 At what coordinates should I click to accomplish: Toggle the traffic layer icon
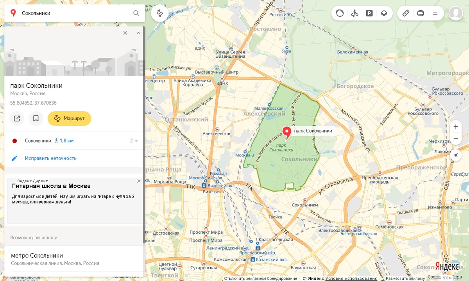coord(340,13)
